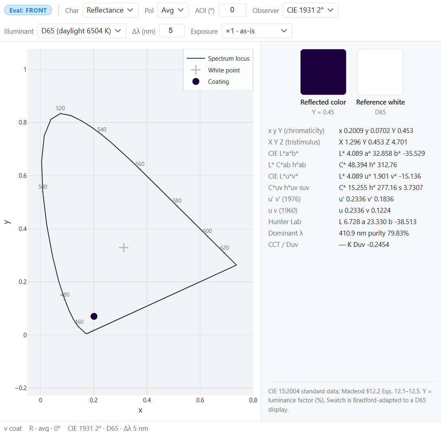This screenshot has width=441, height=432.
Task: Click the 460 nm locus marker
Action: [79, 327]
